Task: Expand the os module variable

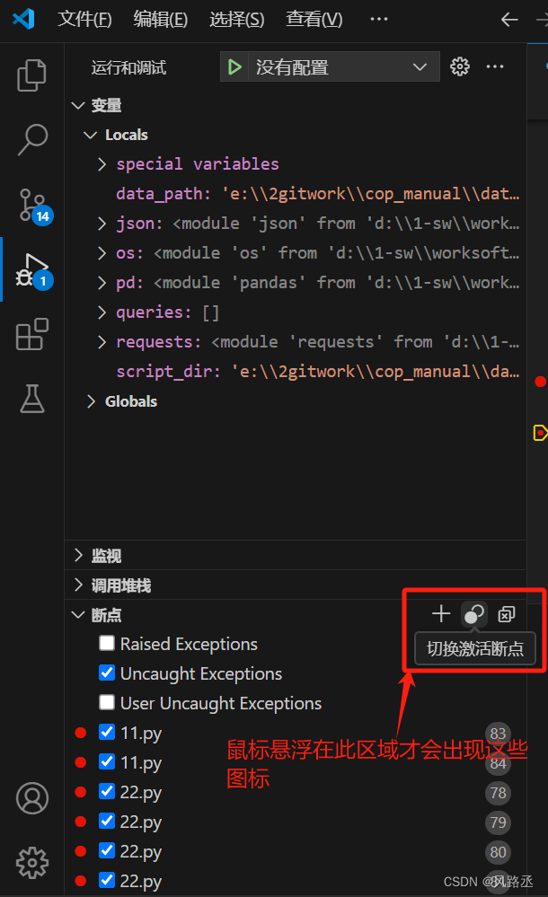Action: click(x=102, y=253)
